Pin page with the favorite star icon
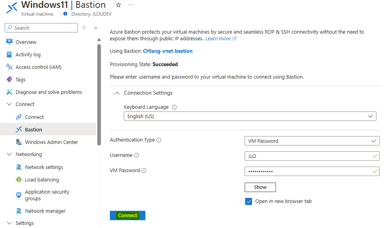Viewport: 385px width, 228px height. pos(118,5)
